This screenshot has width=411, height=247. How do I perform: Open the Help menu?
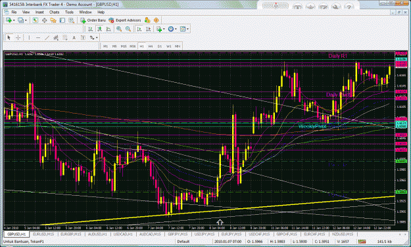click(x=101, y=12)
